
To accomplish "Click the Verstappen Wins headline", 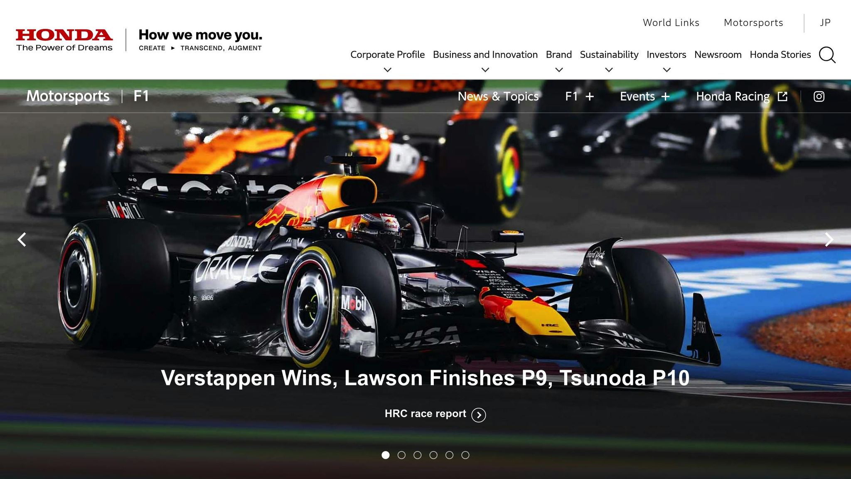I will [x=425, y=378].
